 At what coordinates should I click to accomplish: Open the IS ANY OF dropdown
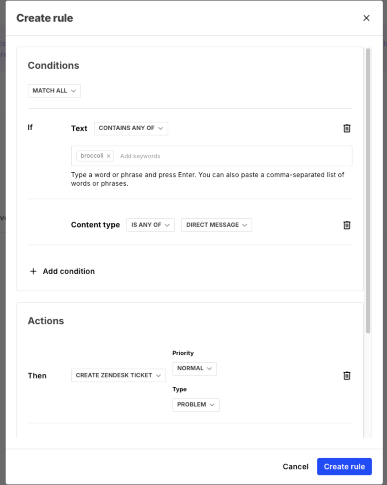(150, 225)
